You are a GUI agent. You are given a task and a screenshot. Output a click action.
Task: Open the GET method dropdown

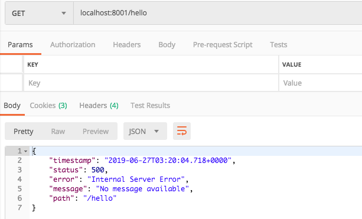[x=39, y=13]
